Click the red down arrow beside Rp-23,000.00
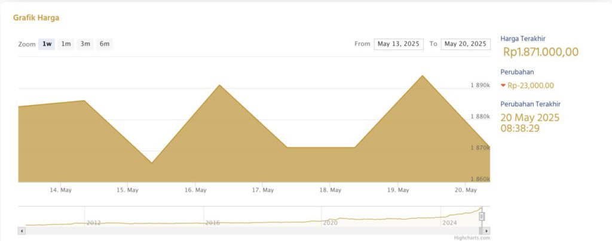This screenshot has height=241, width=612. (503, 86)
